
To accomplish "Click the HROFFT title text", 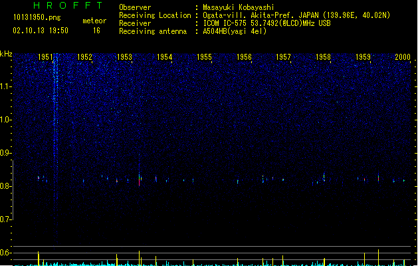I will [68, 5].
